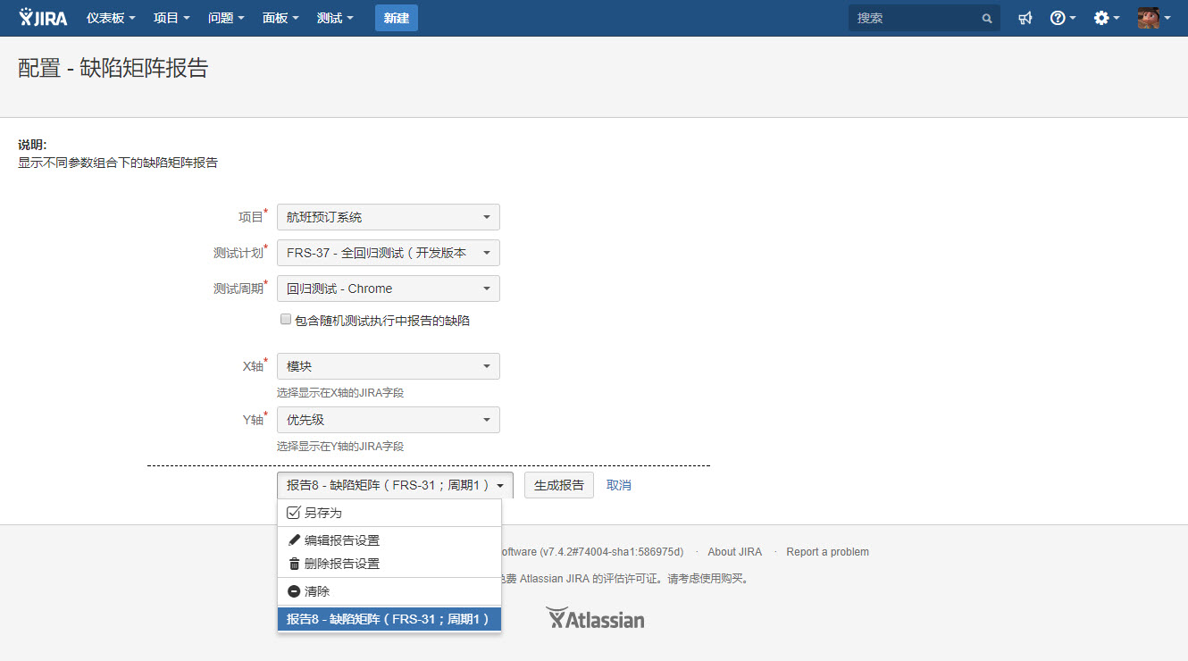Open the About JIRA footer link
The width and height of the screenshot is (1188, 661).
tap(735, 552)
